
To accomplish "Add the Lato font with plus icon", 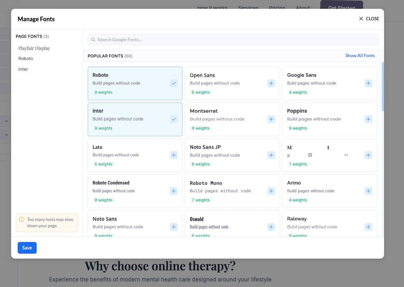I will 174,155.
